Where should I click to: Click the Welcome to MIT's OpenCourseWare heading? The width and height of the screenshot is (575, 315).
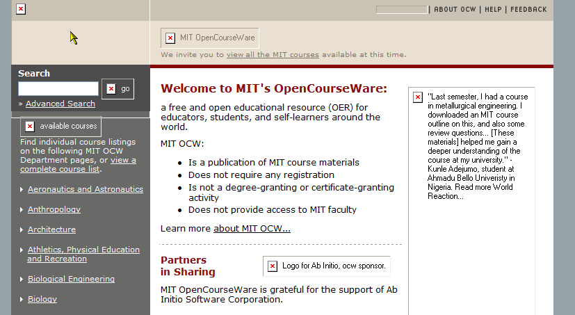(274, 88)
